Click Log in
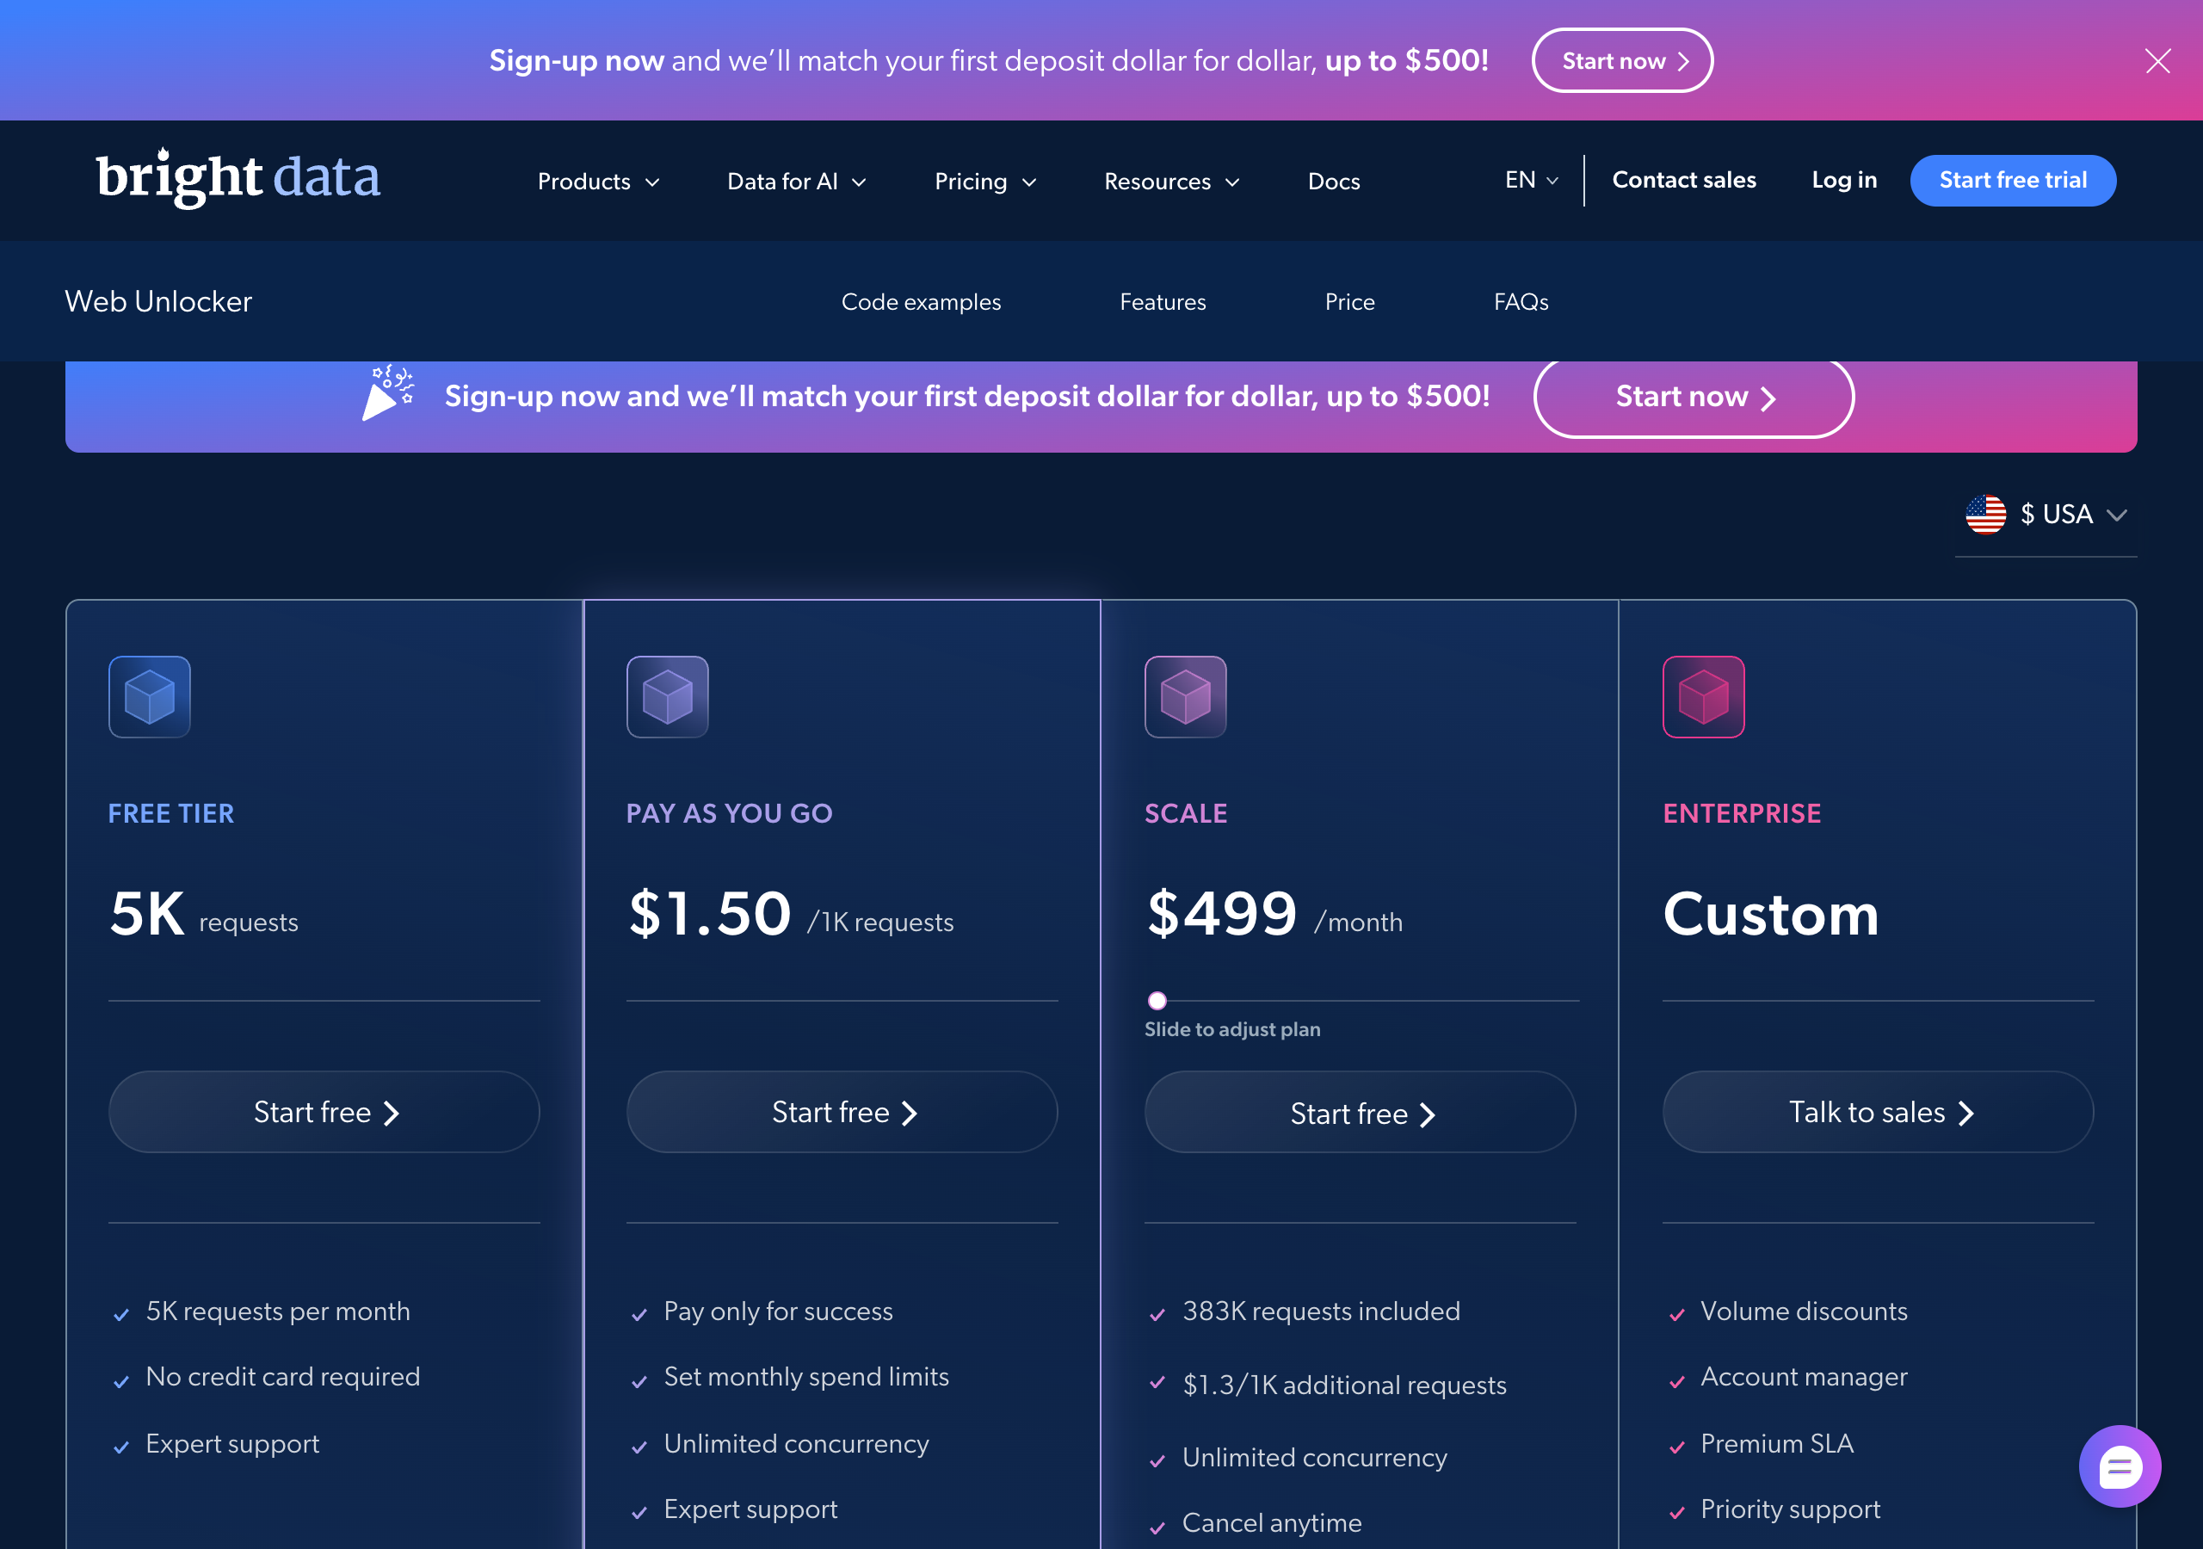Viewport: 2203px width, 1549px height. pos(1844,181)
